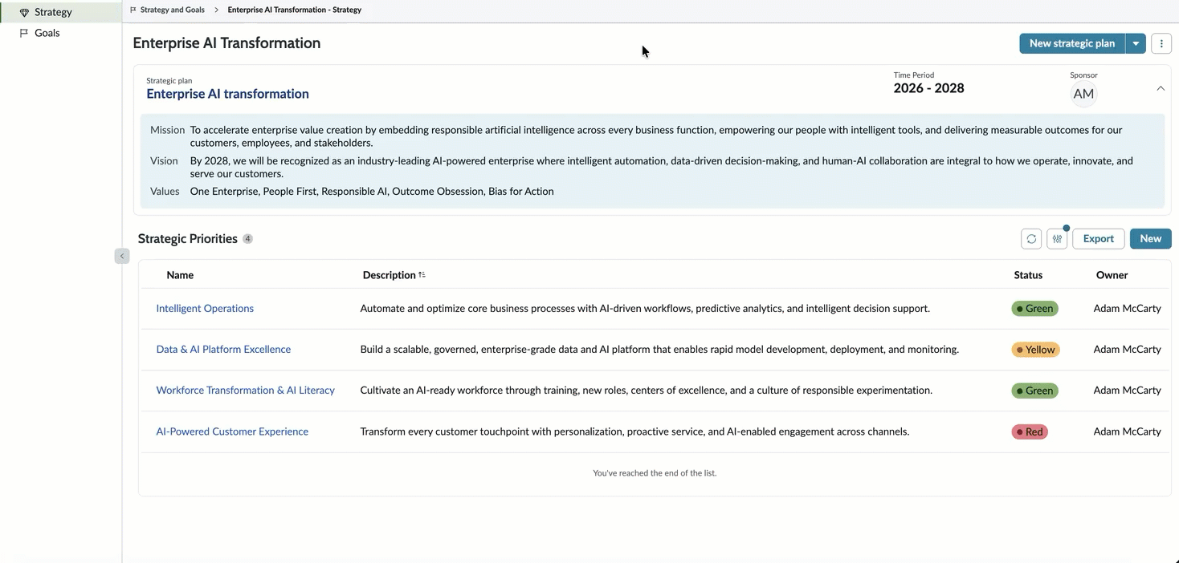Click the description starting Cultivate an AI-ready workforce
This screenshot has width=1179, height=563.
pos(646,390)
